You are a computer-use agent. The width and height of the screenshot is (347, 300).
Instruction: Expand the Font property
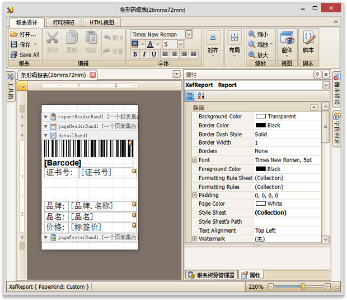[194, 160]
